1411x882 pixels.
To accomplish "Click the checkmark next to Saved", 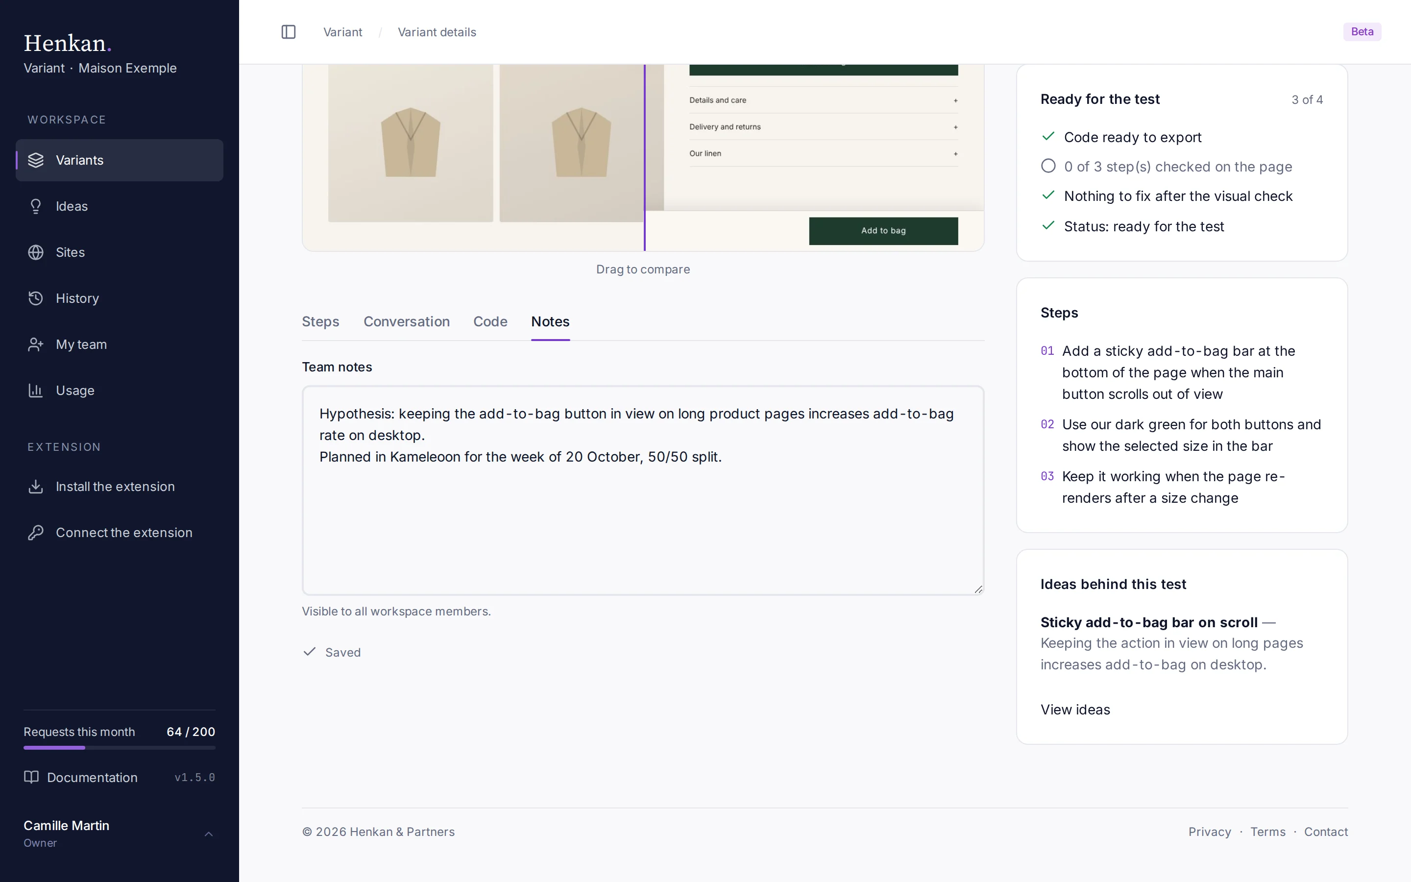I will [x=309, y=652].
